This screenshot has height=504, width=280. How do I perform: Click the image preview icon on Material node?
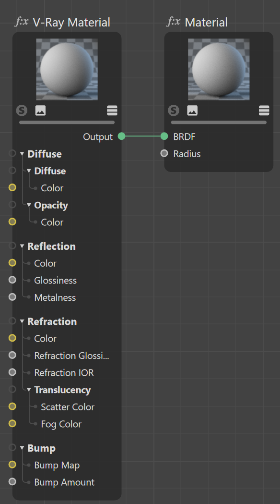tap(192, 111)
